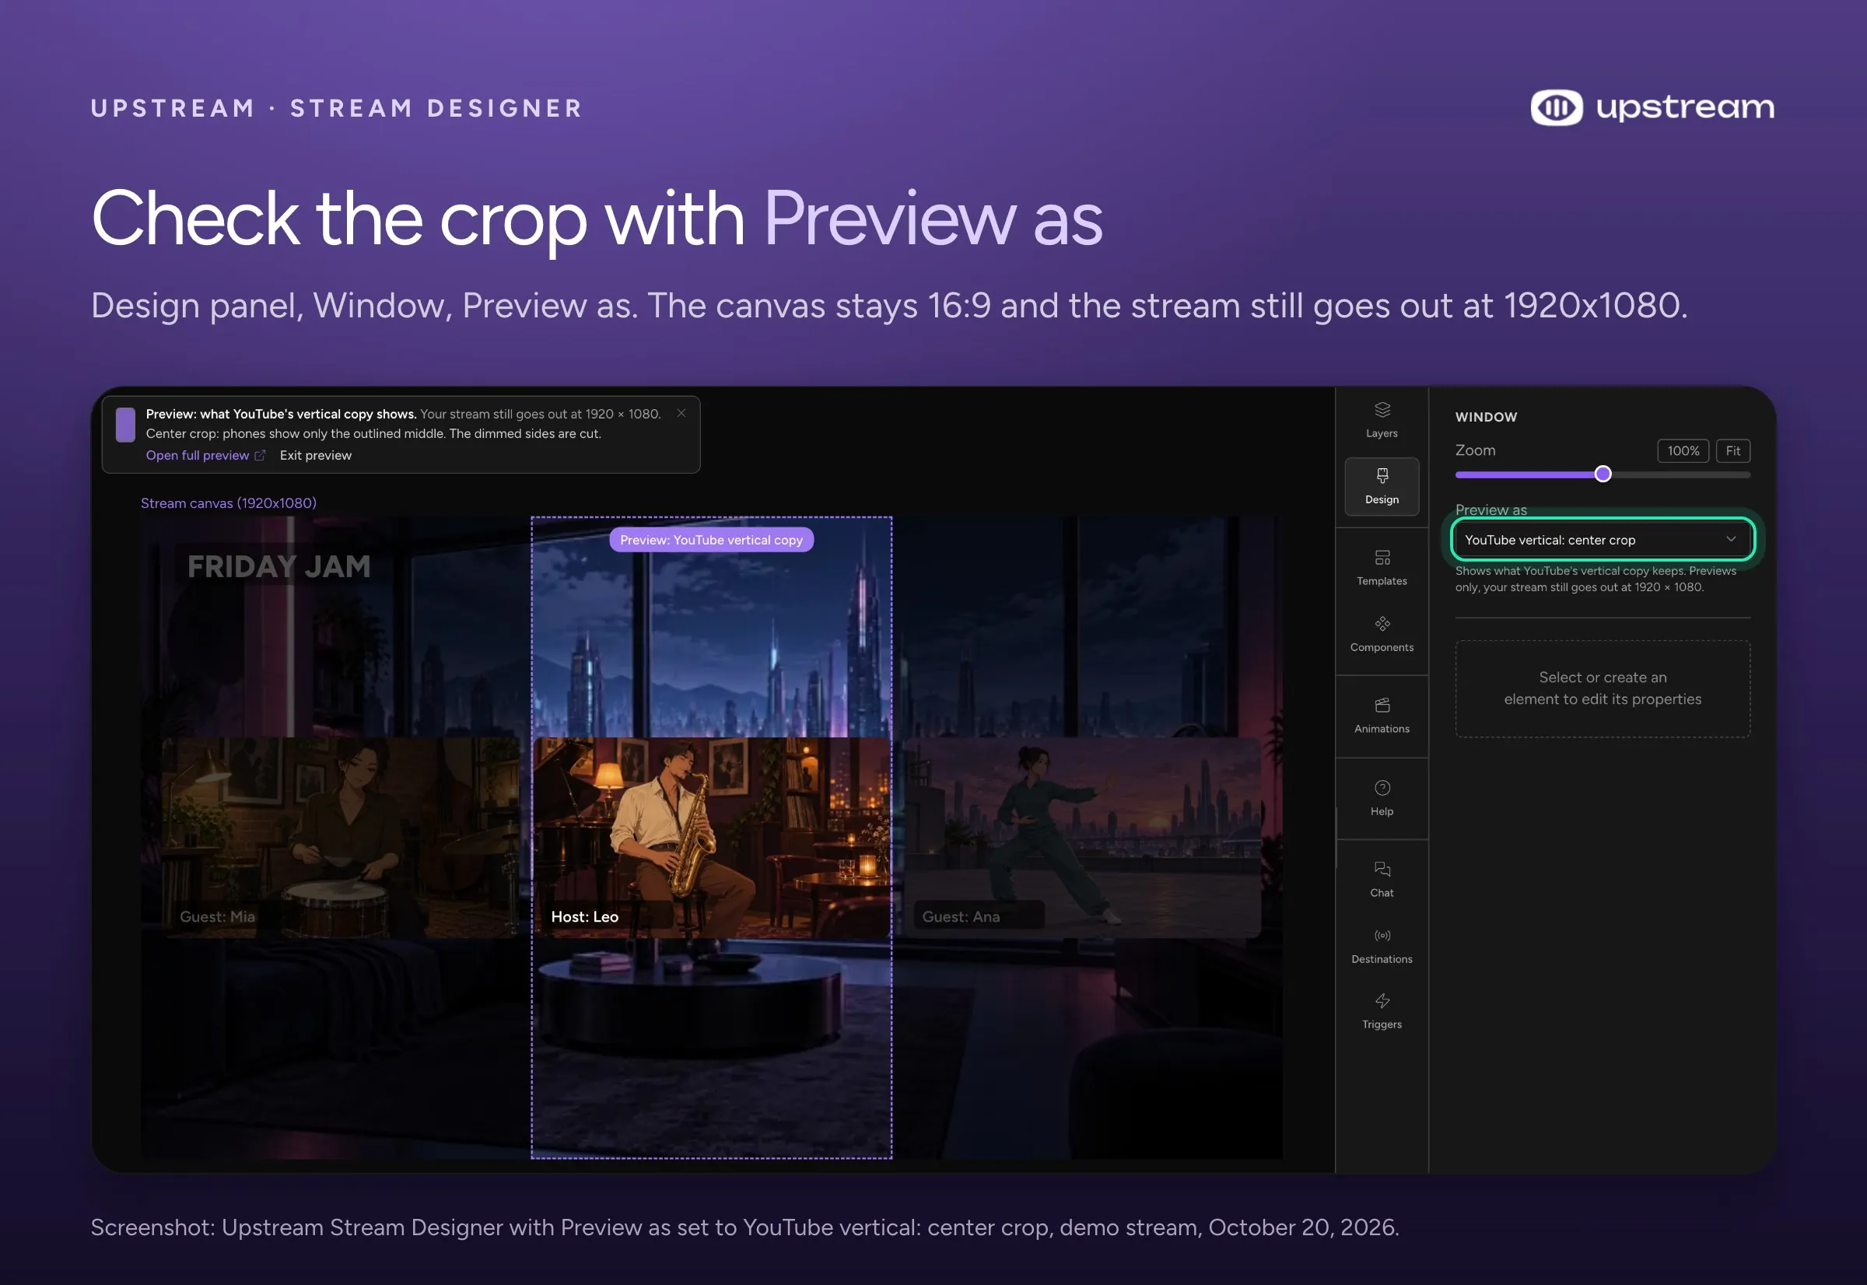Click the Guest: Mia name label
The image size is (1867, 1285).
pyautogui.click(x=217, y=916)
